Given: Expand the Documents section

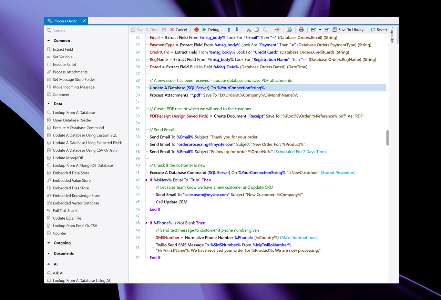Looking at the screenshot, I should pos(49,253).
